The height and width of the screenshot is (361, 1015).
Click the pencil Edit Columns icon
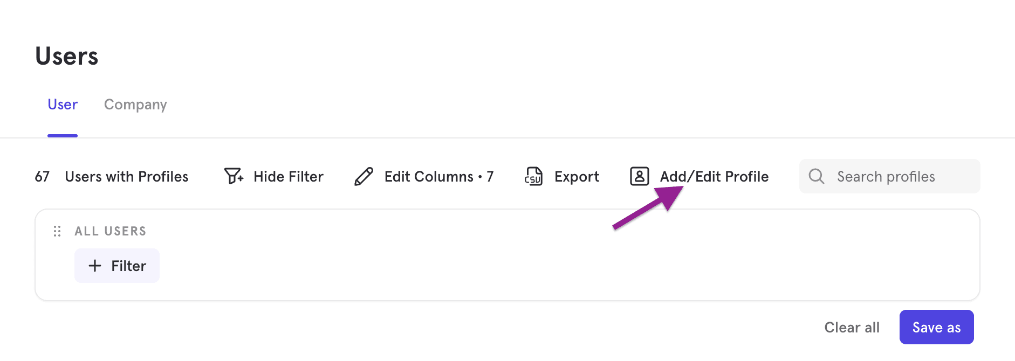[x=364, y=176]
